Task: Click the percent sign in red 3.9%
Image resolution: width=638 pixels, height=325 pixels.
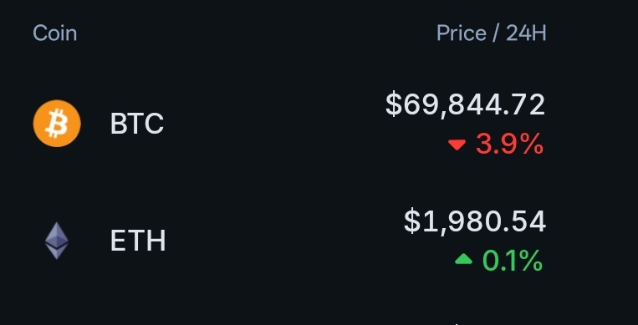Action: [x=531, y=144]
